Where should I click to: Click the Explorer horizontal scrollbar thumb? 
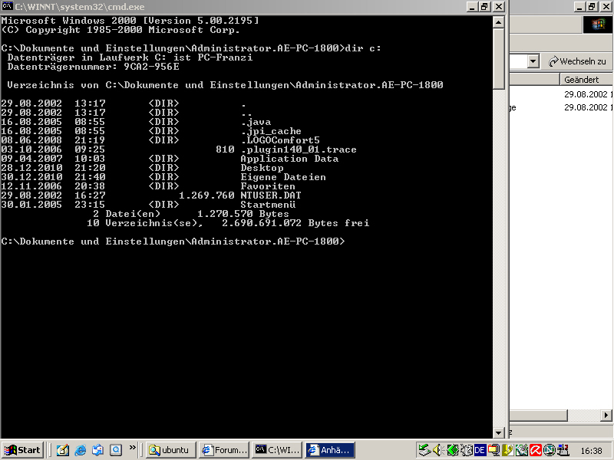pos(538,415)
